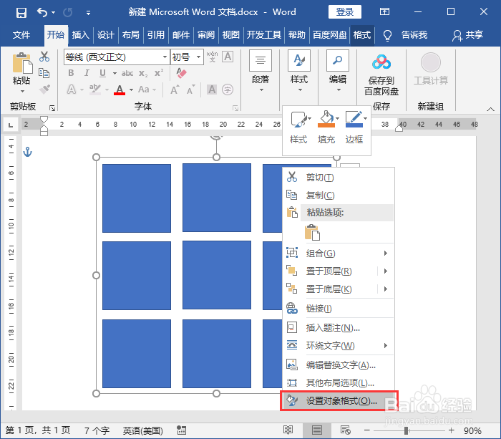This screenshot has width=501, height=439.
Task: Toggle character shading A icon
Action: [212, 90]
